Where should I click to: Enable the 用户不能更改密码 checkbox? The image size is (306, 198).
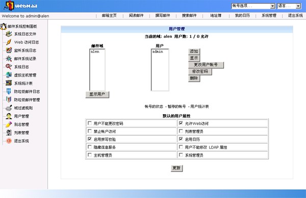90,123
